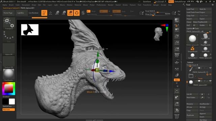Collapse the Subtool section header
The height and width of the screenshot is (121, 216).
click(x=190, y=62)
